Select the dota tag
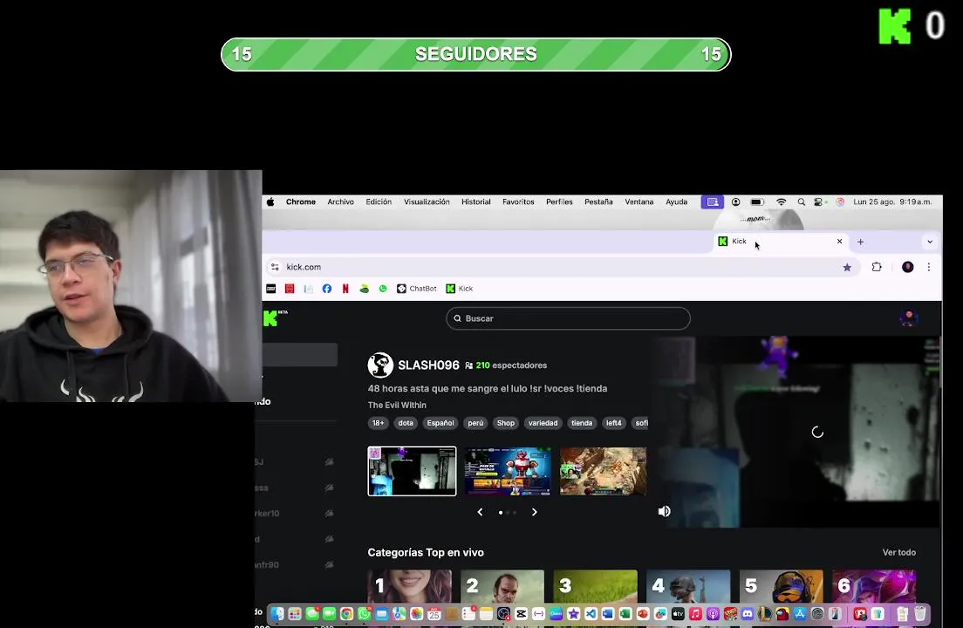 (406, 423)
